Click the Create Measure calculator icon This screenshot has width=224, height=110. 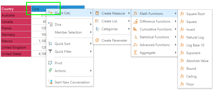pos(97,13)
